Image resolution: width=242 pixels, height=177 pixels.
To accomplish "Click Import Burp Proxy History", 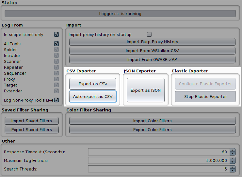I will coord(152,42).
